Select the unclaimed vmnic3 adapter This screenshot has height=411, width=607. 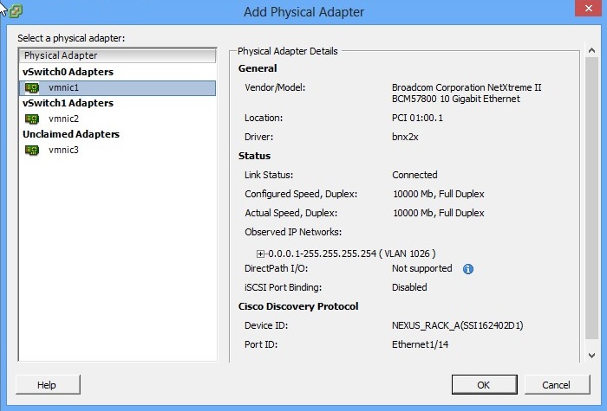63,150
